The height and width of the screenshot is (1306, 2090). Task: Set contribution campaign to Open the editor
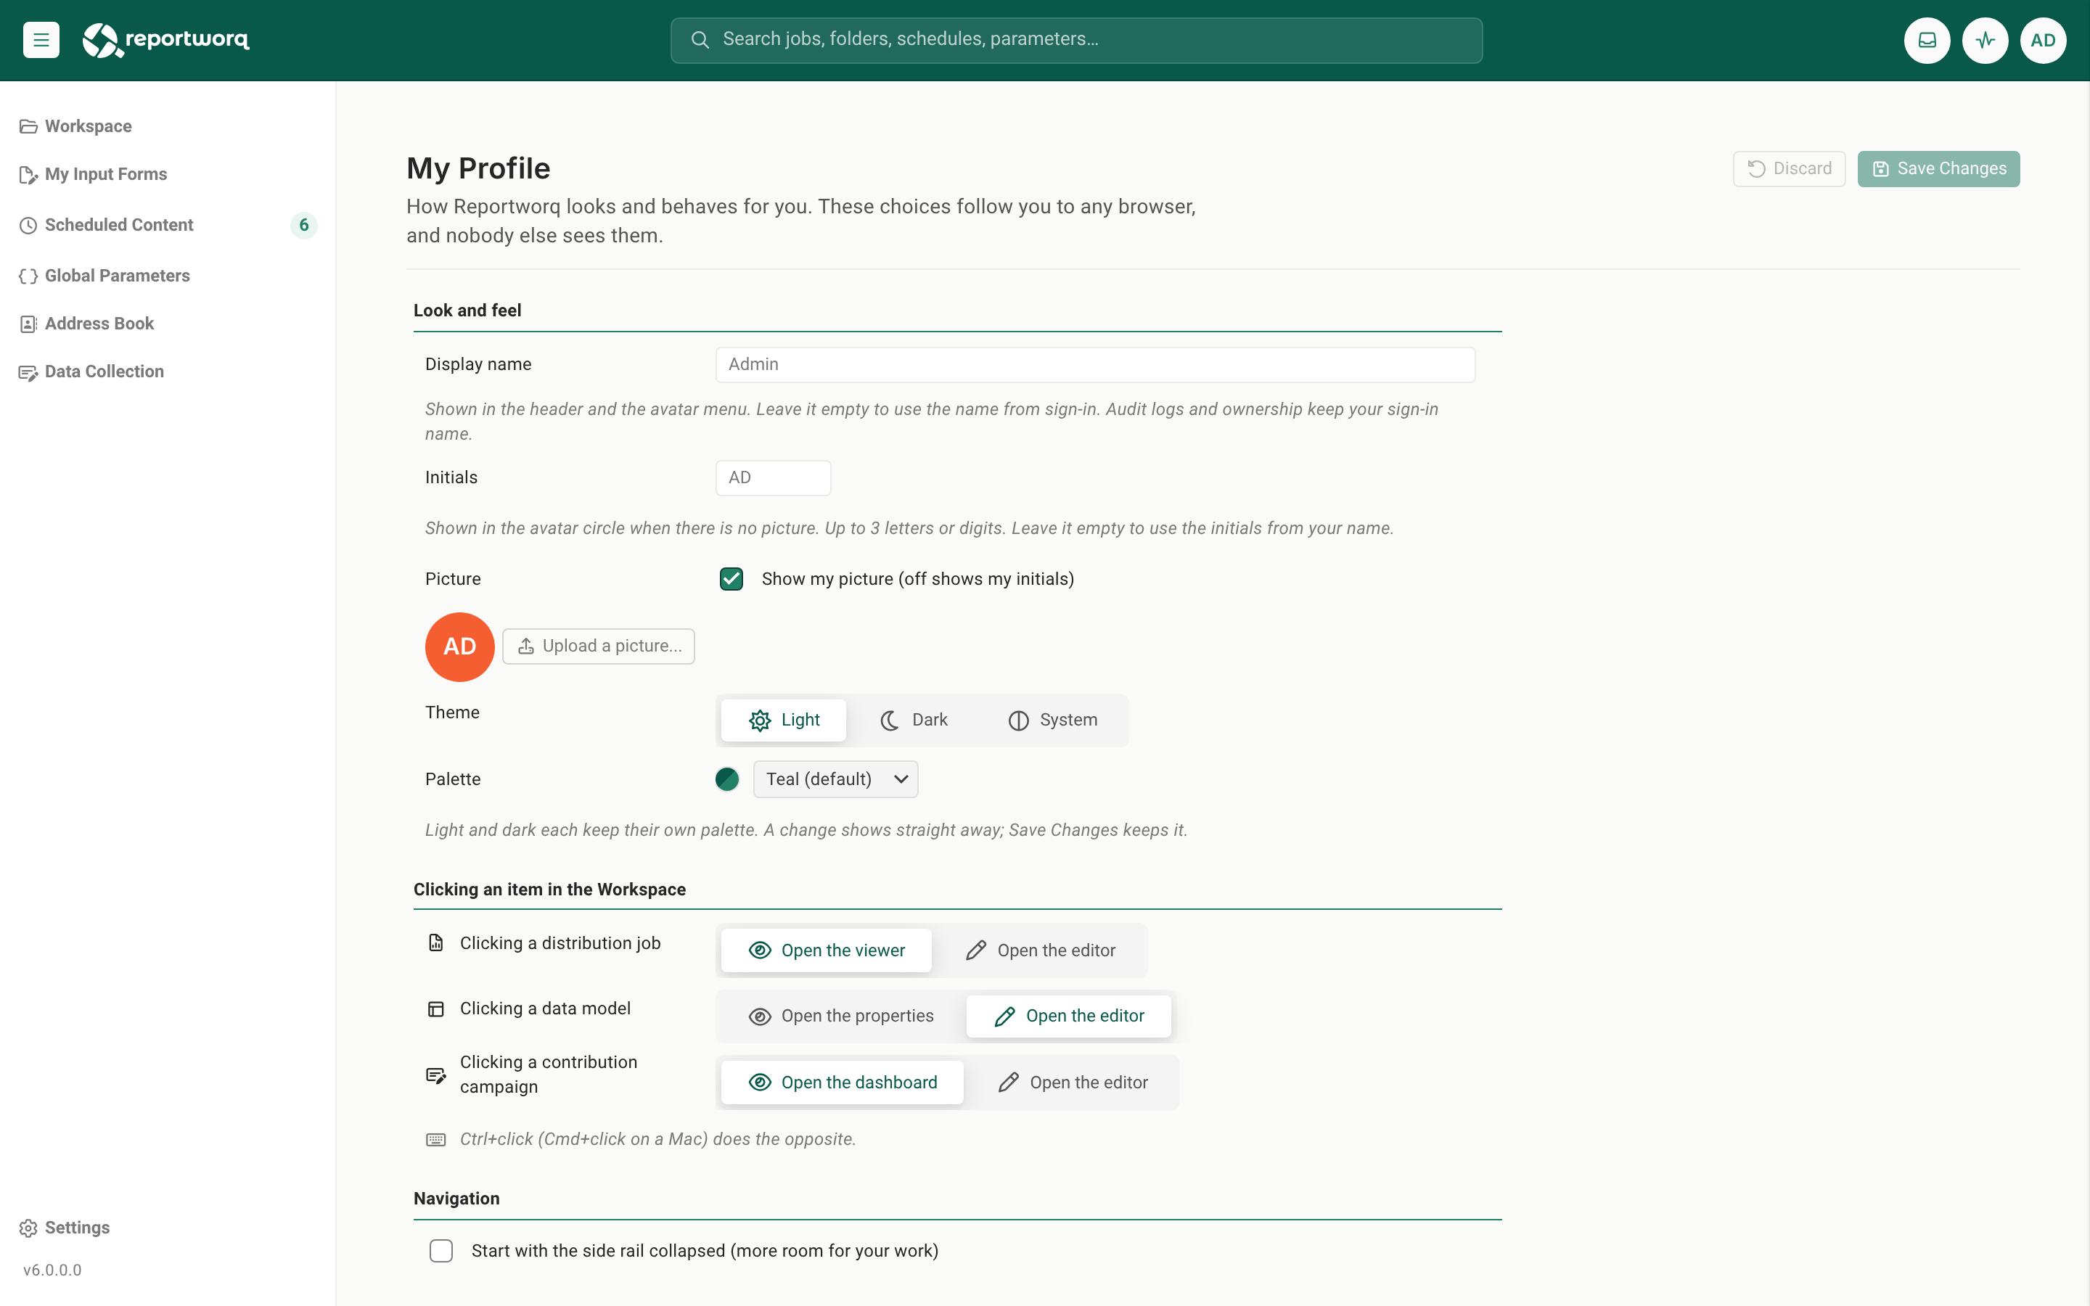[x=1073, y=1083]
